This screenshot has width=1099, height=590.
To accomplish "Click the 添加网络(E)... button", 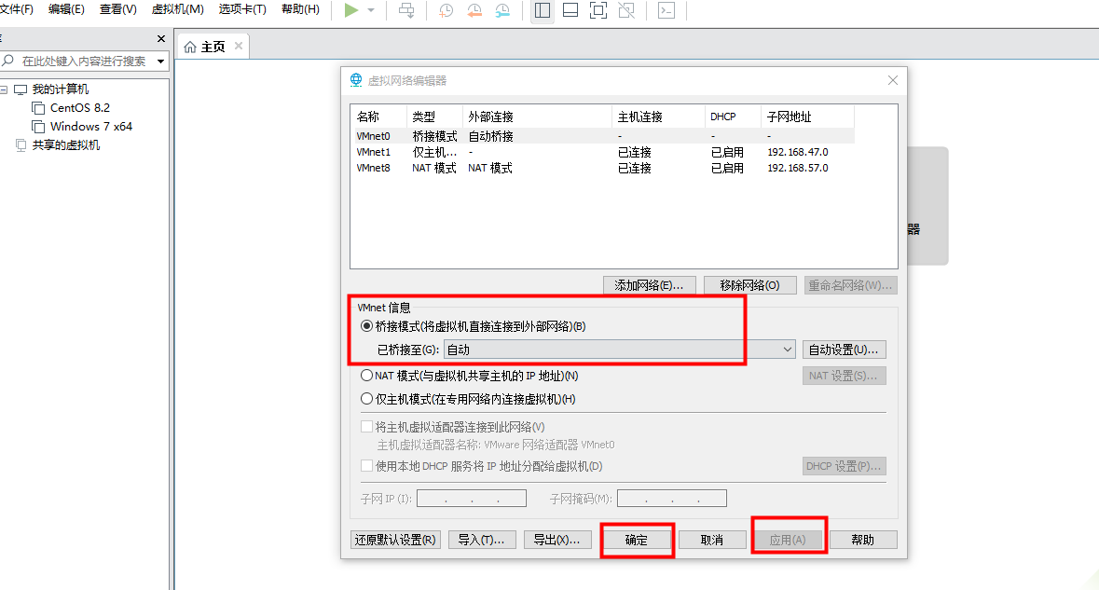I will (x=649, y=285).
